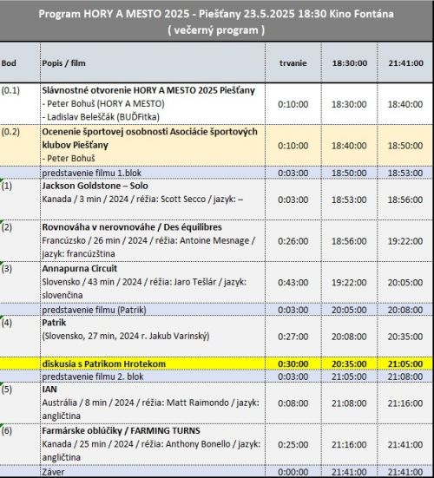
Task: Click the film title 'Jackson Goldstone – Solo'
Action: pyautogui.click(x=95, y=186)
